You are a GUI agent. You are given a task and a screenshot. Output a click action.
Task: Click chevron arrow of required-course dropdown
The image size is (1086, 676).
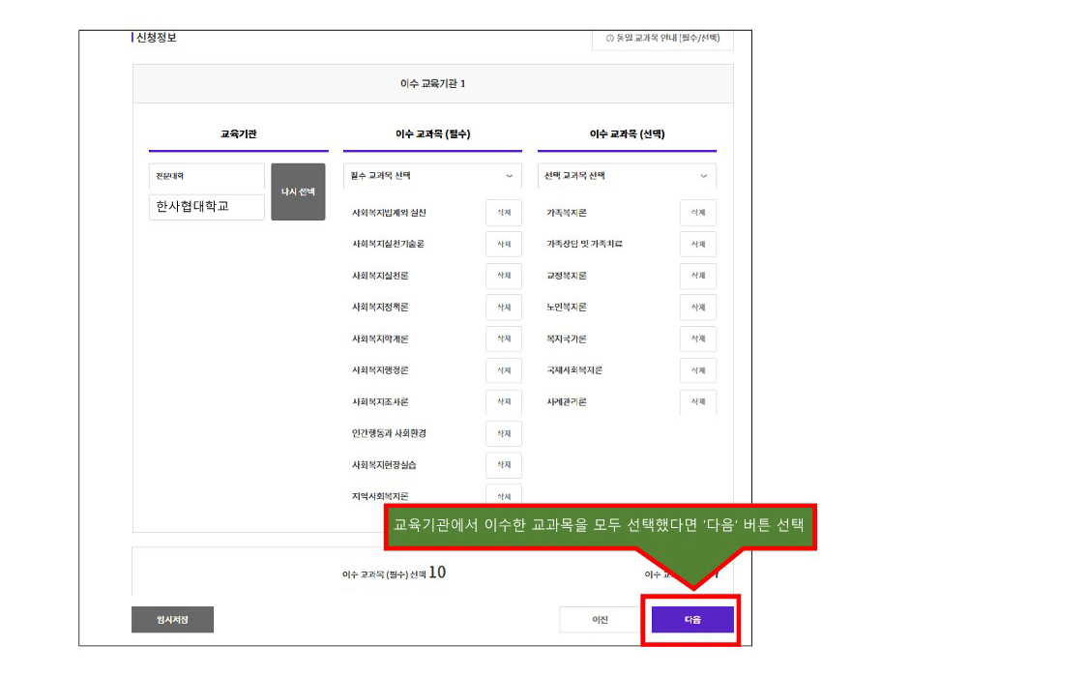[x=509, y=176]
